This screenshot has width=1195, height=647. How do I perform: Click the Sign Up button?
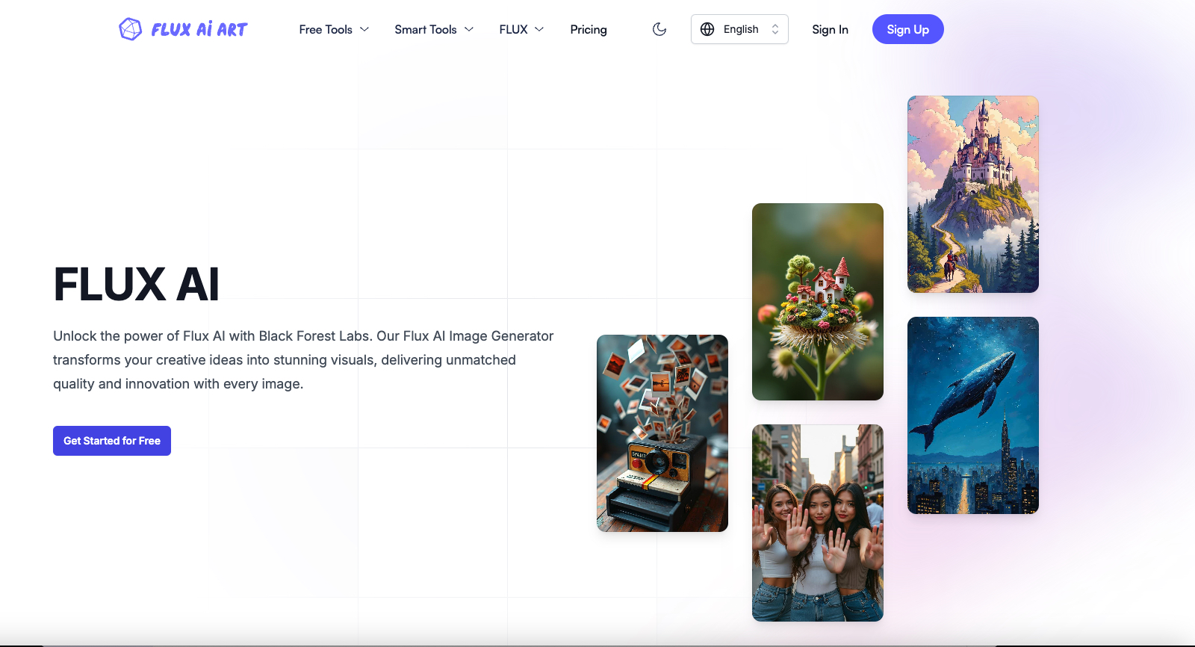pos(907,29)
